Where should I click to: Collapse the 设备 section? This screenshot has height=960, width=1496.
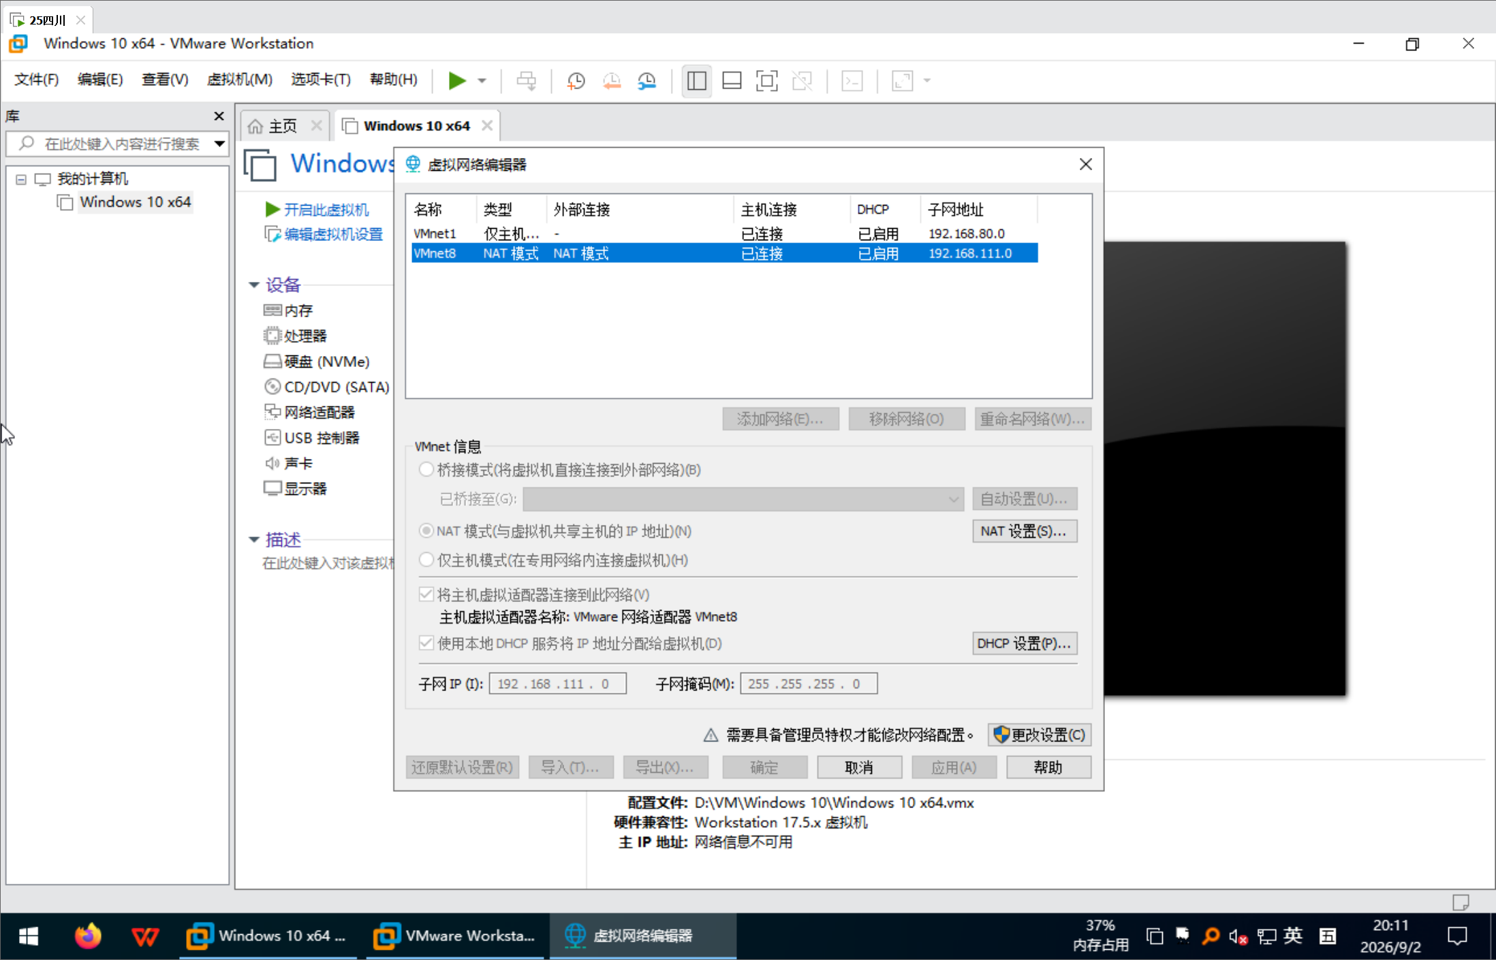pyautogui.click(x=254, y=285)
